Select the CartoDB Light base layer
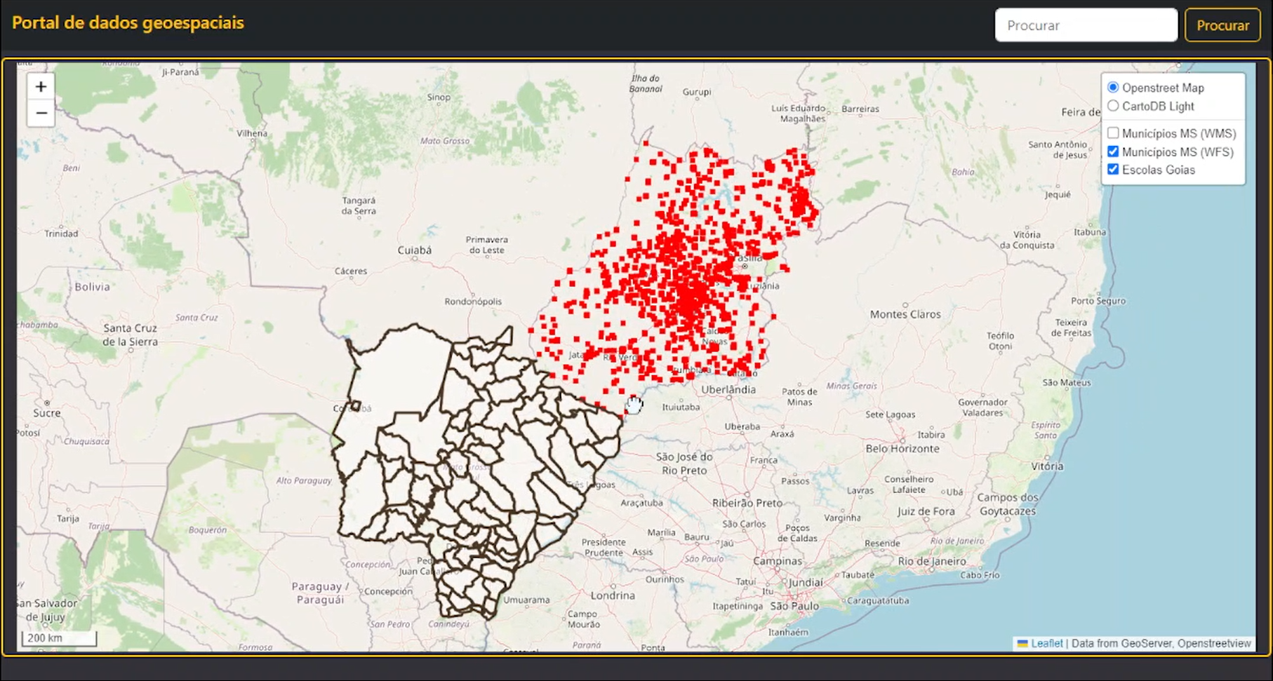Viewport: 1273px width, 681px height. pos(1113,106)
